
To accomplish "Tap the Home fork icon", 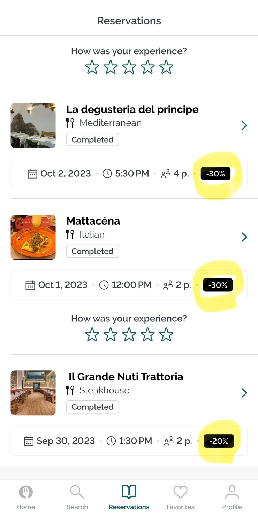I will [x=25, y=492].
